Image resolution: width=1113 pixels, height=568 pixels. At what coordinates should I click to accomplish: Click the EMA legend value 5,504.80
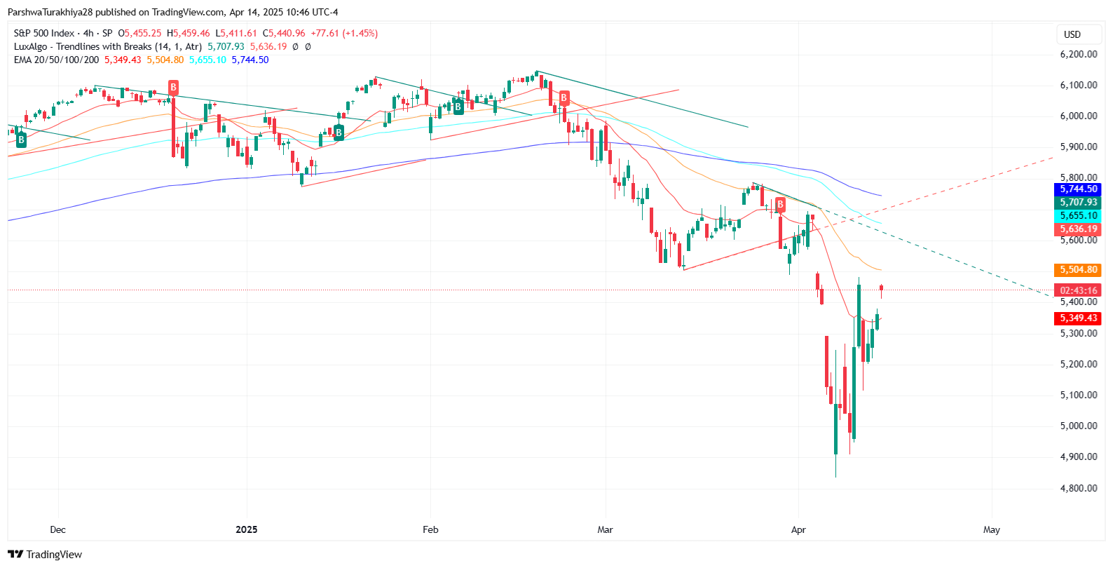coord(165,60)
